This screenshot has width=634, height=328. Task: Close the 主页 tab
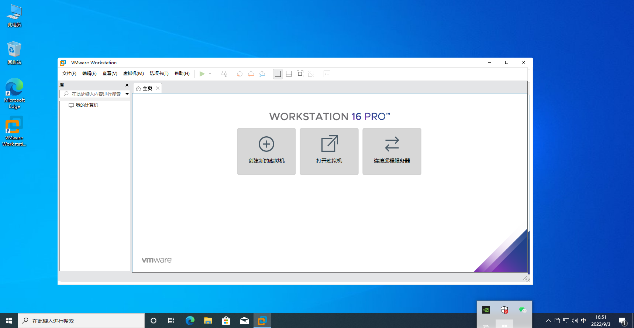pos(158,88)
